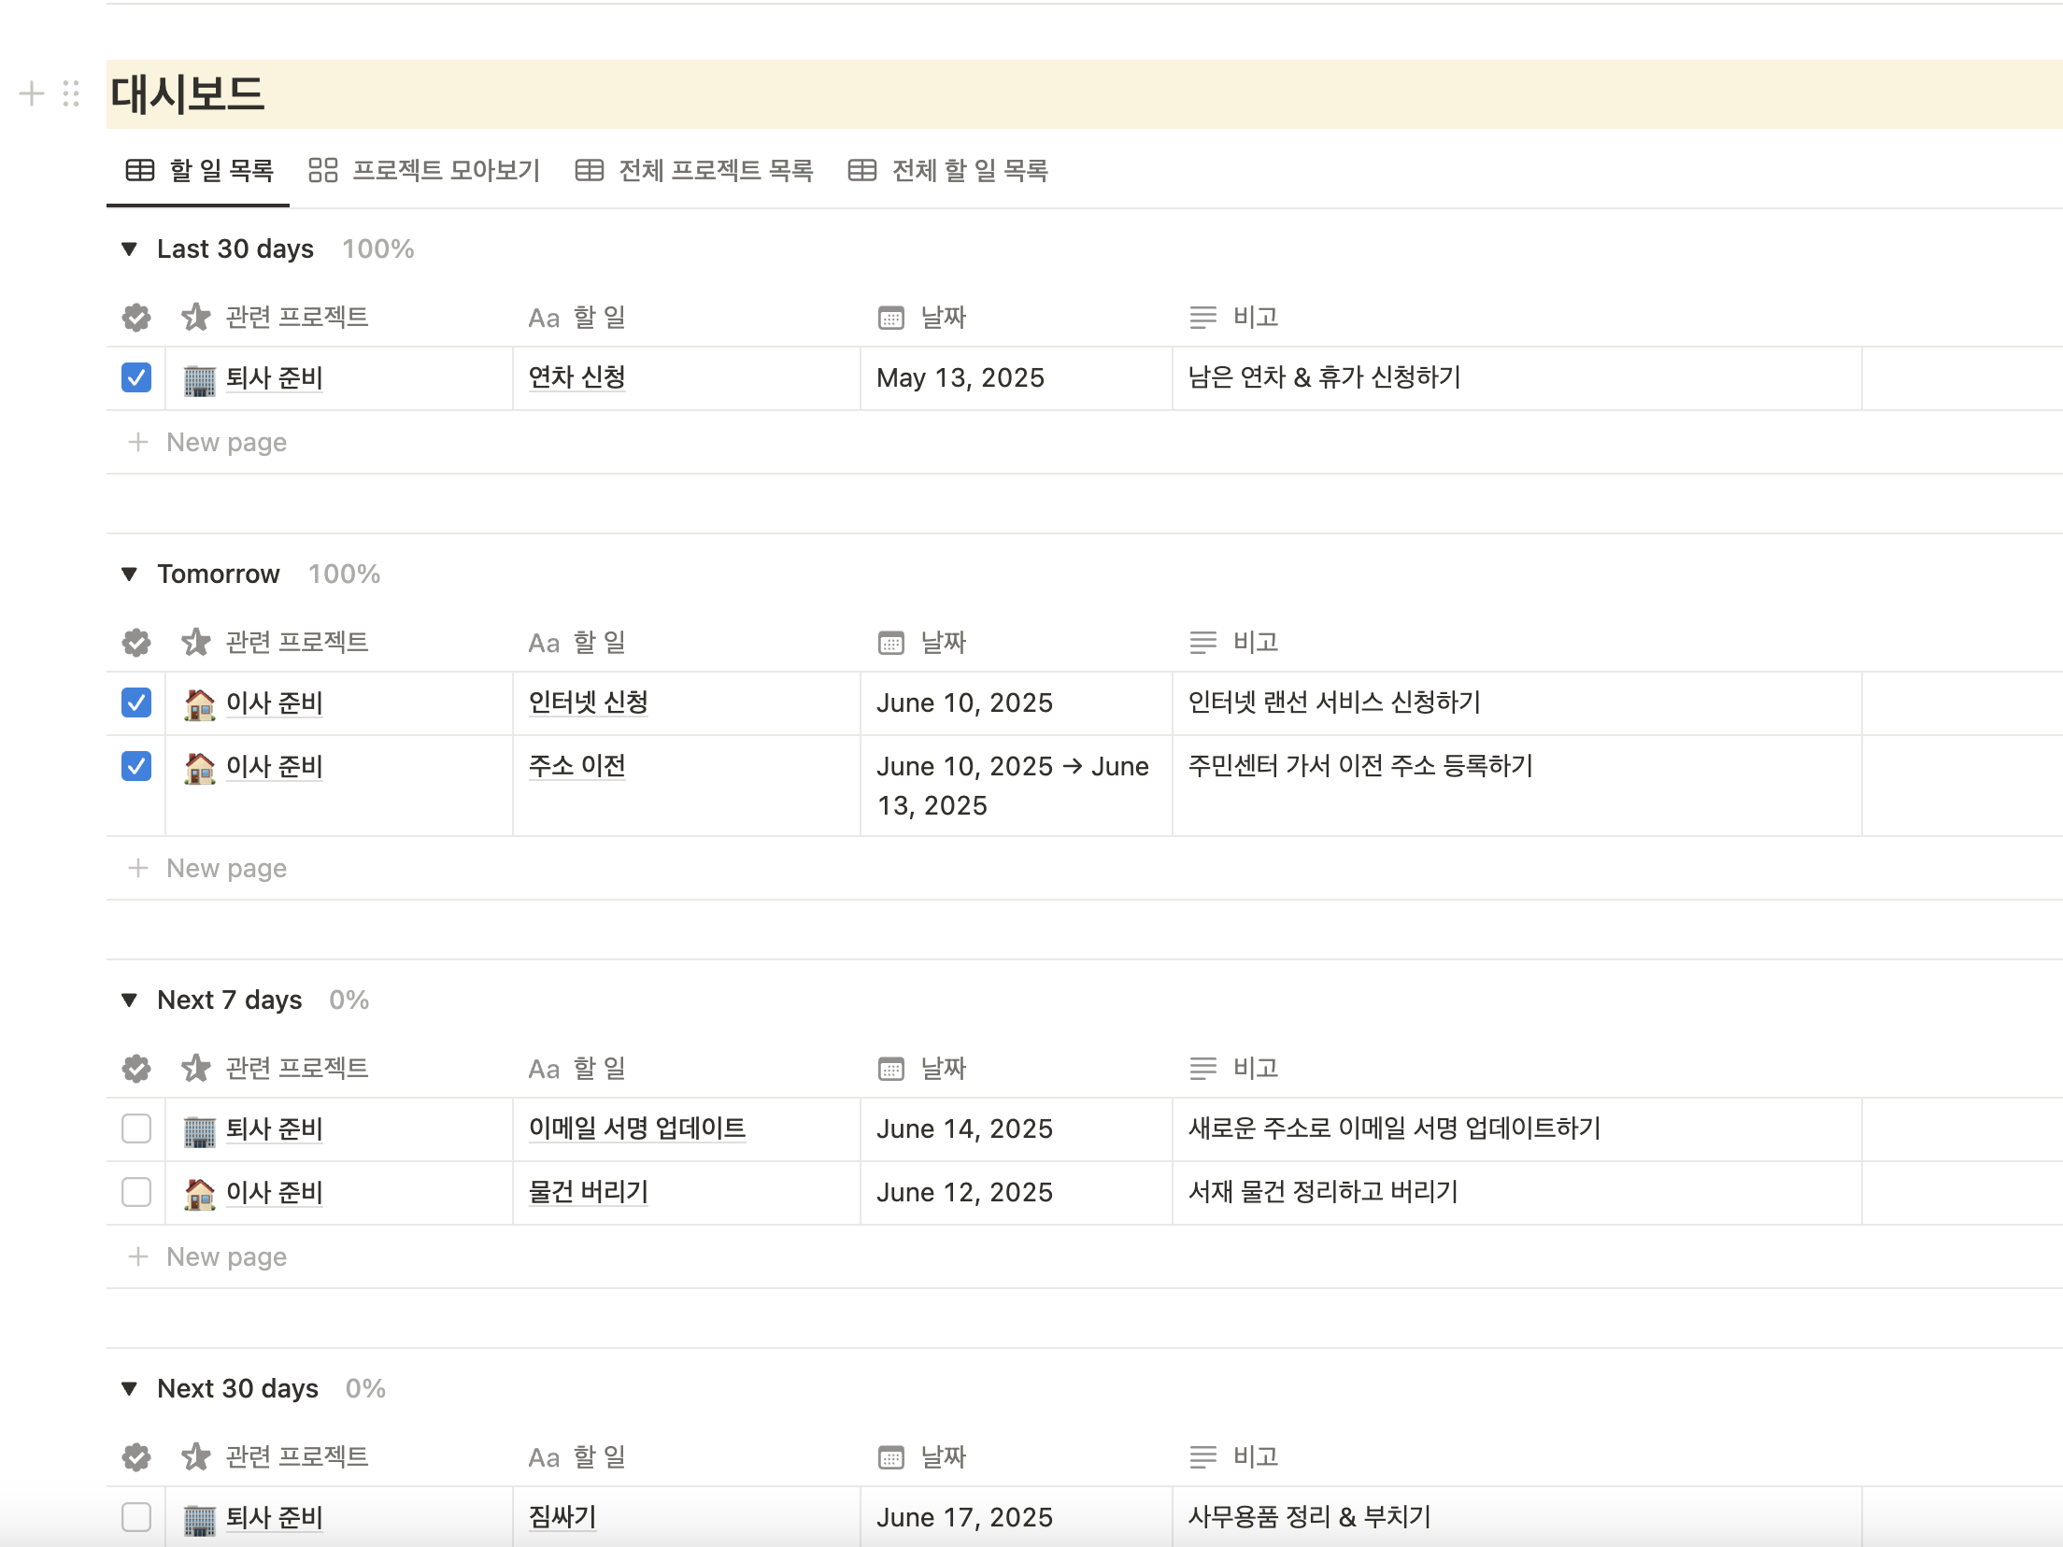Collapse the Last 30 days group
This screenshot has width=2063, height=1547.
pyautogui.click(x=130, y=249)
